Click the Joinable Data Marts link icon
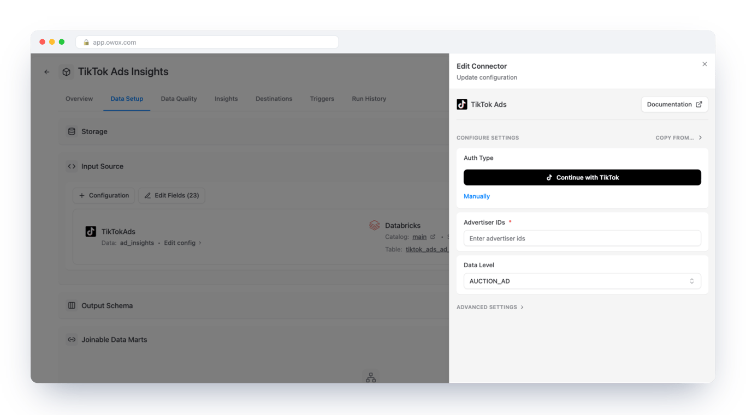This screenshot has height=415, width=746. tap(72, 340)
